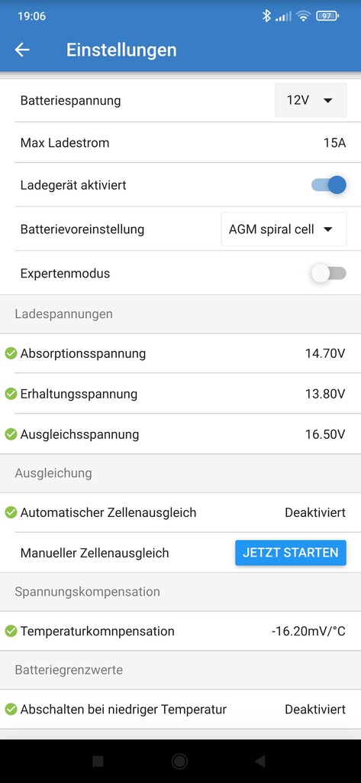Tap green checkmark beside Ausgleichsspannung

tap(11, 434)
